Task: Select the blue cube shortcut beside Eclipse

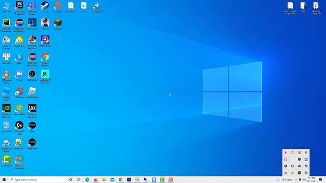Action: [32, 24]
